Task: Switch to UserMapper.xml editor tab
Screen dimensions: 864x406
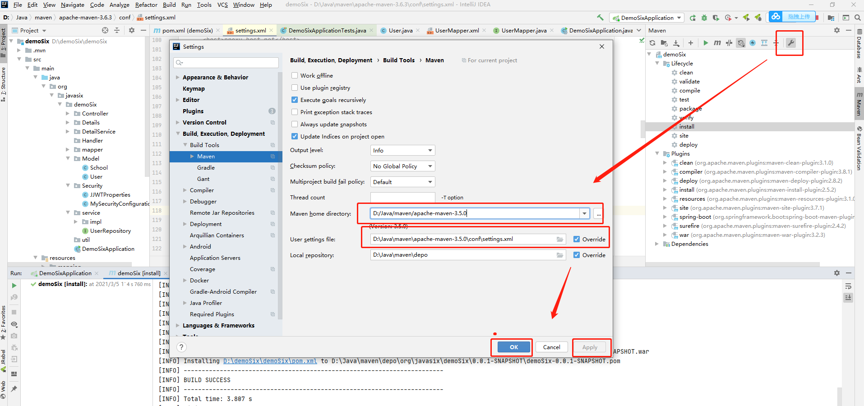Action: 457,30
